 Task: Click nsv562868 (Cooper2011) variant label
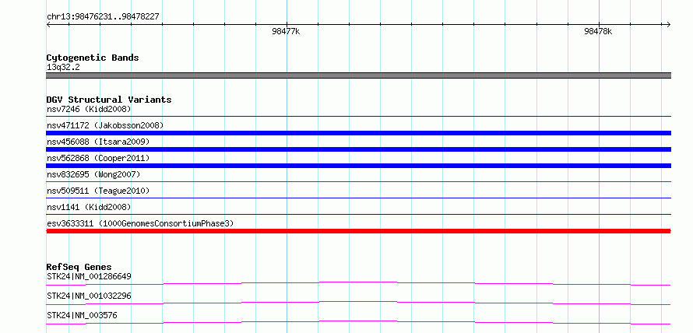click(98, 158)
